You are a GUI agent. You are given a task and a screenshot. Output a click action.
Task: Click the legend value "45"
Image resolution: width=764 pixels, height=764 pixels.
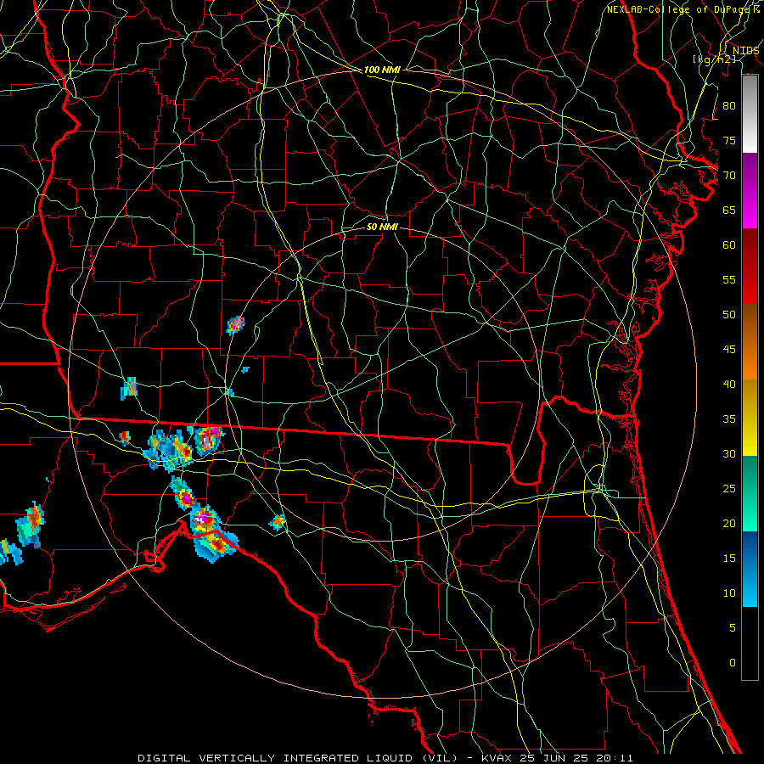(x=729, y=350)
